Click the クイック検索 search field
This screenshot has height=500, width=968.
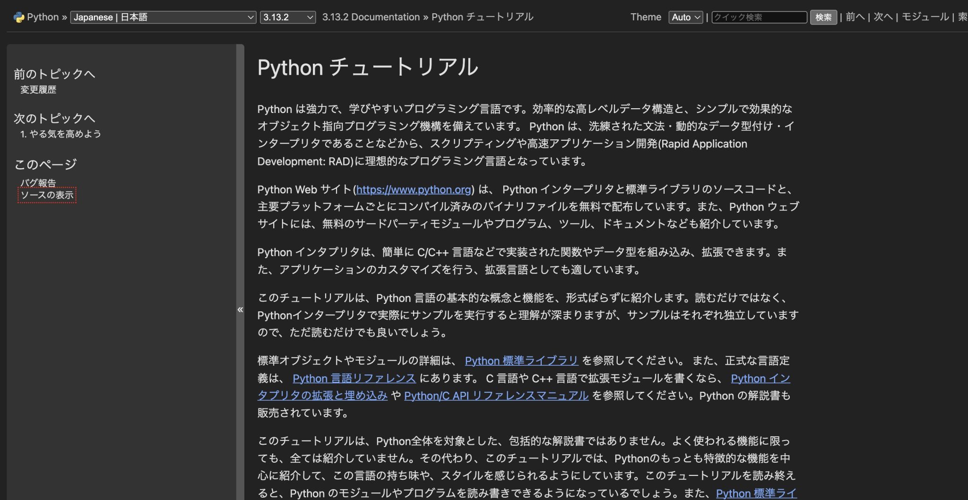(x=759, y=17)
